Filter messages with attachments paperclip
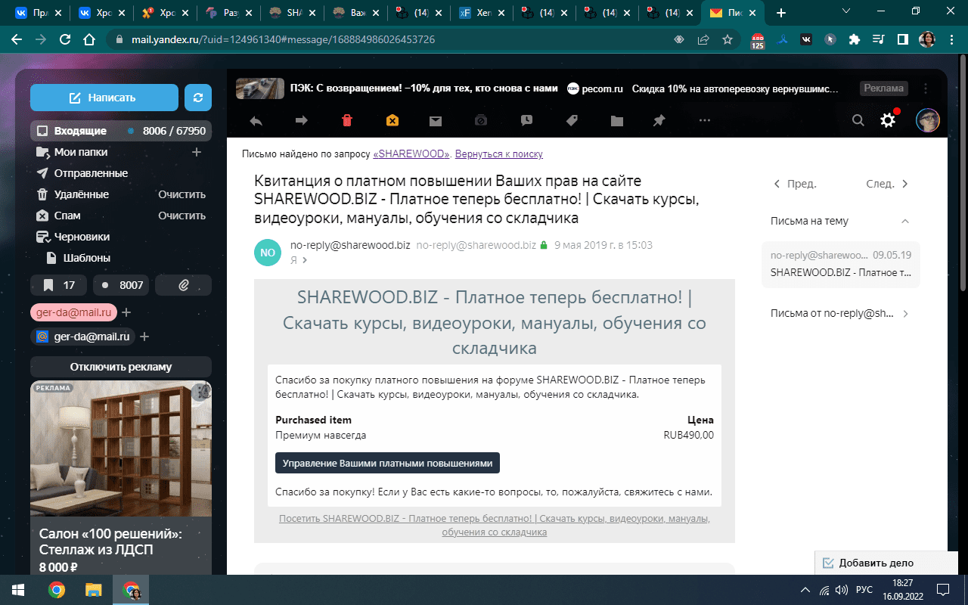968x605 pixels. point(183,285)
